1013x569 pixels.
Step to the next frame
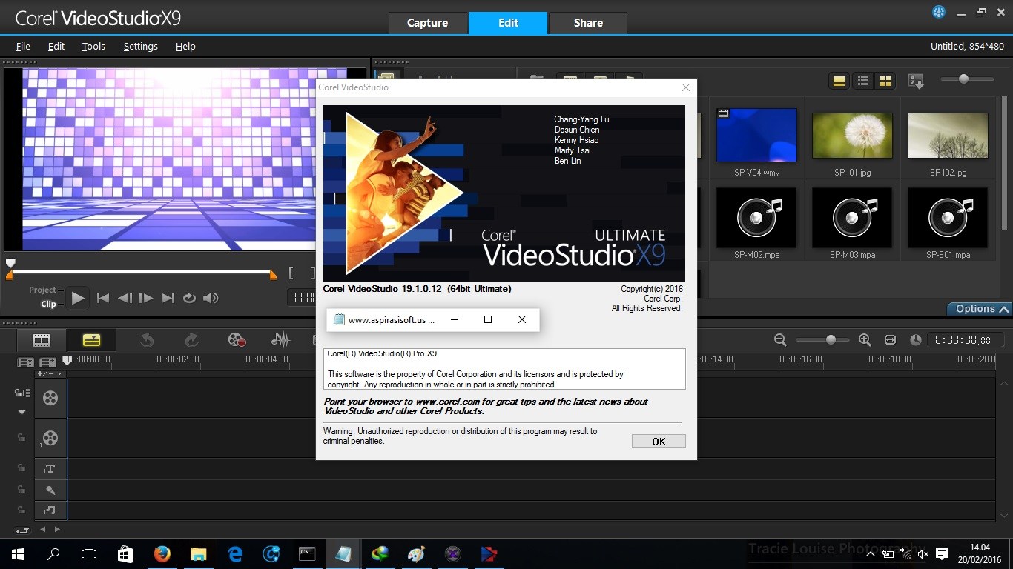146,298
